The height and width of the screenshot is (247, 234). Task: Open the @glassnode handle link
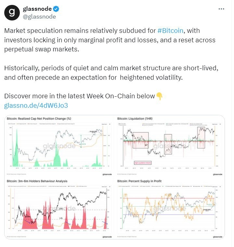(39, 17)
